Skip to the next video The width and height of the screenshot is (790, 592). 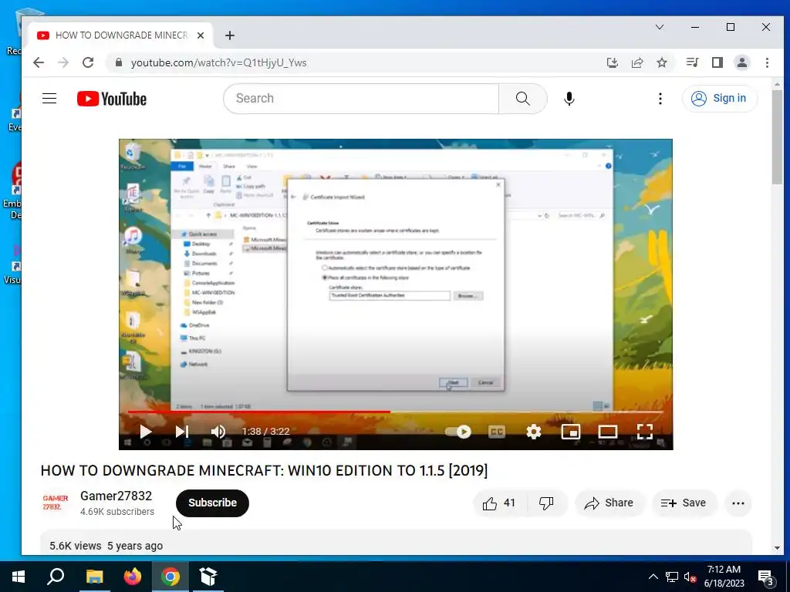point(182,432)
